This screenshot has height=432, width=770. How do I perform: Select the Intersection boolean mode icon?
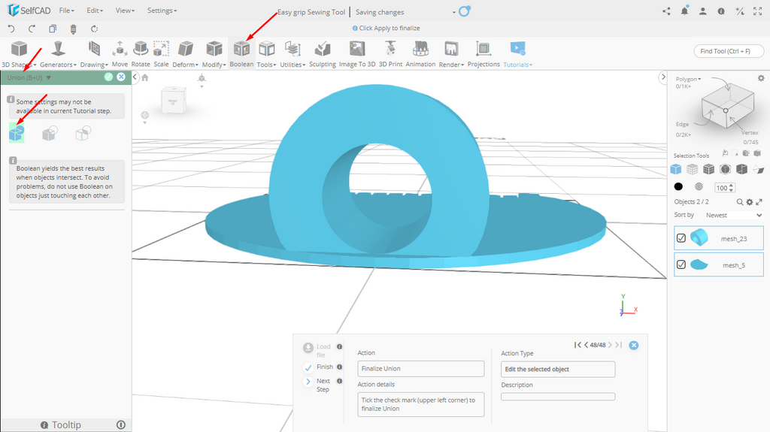tap(83, 133)
